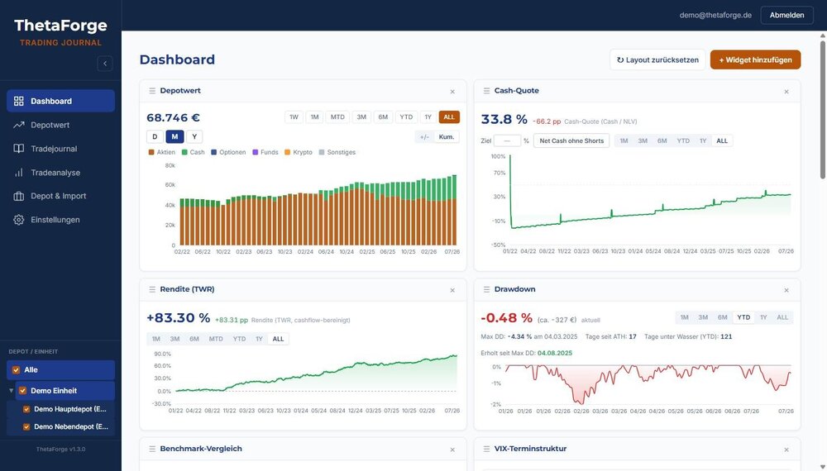Click the Dashboard grid icon in sidebar
The height and width of the screenshot is (471, 827).
pyautogui.click(x=19, y=101)
